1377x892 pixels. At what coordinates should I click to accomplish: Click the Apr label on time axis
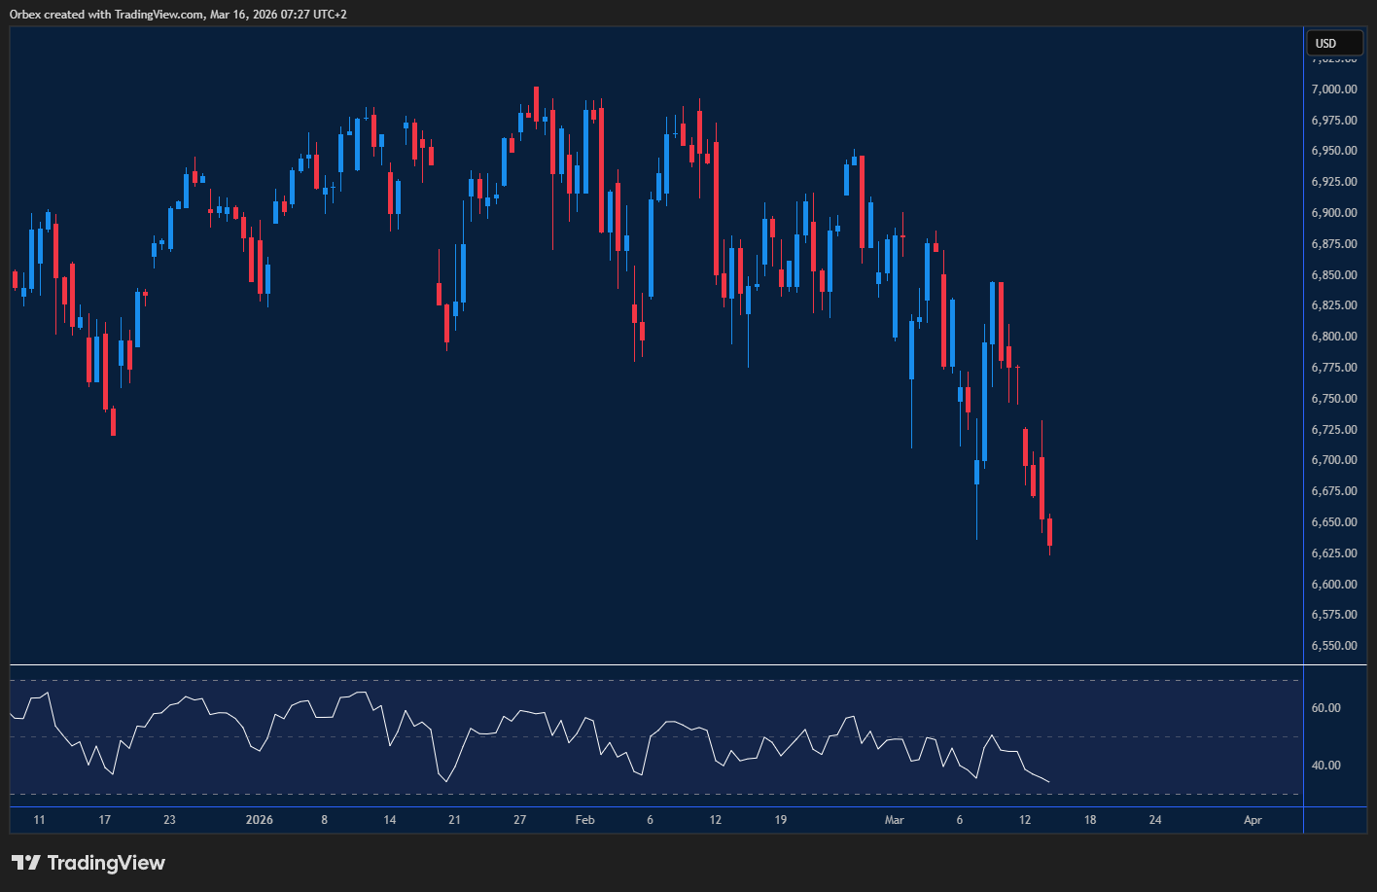(x=1253, y=820)
